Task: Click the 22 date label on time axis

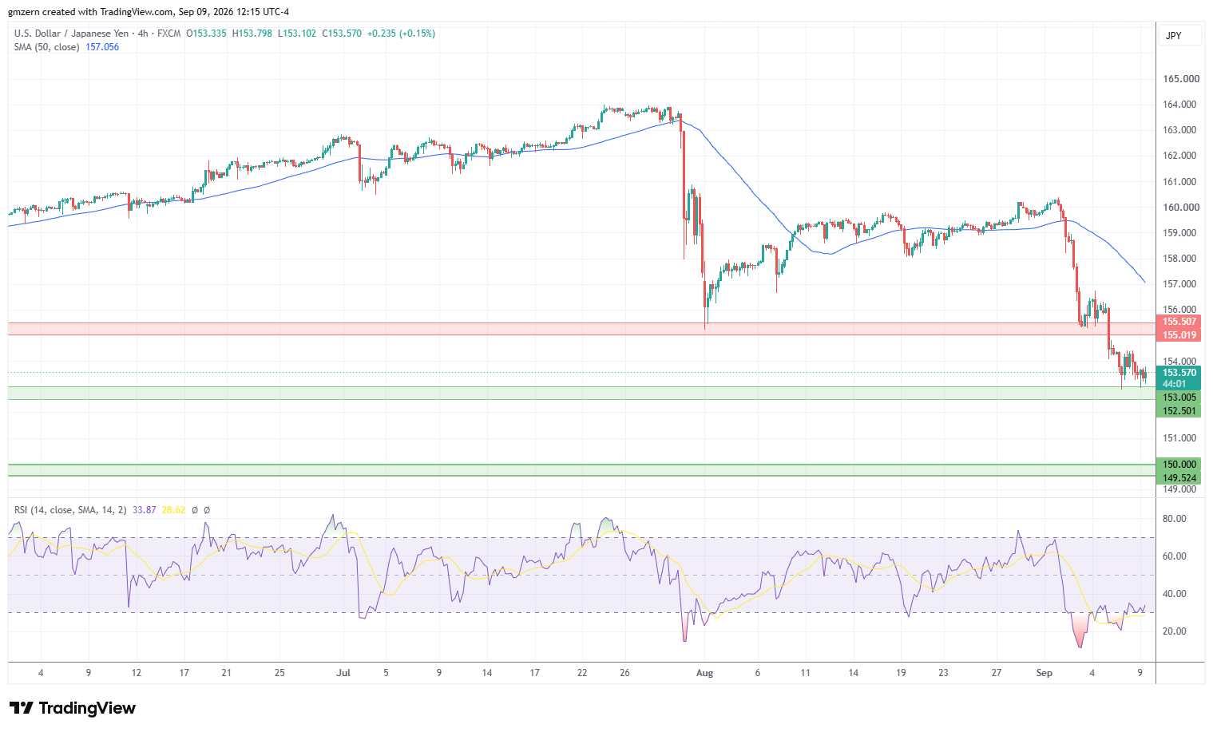Action: [x=582, y=673]
